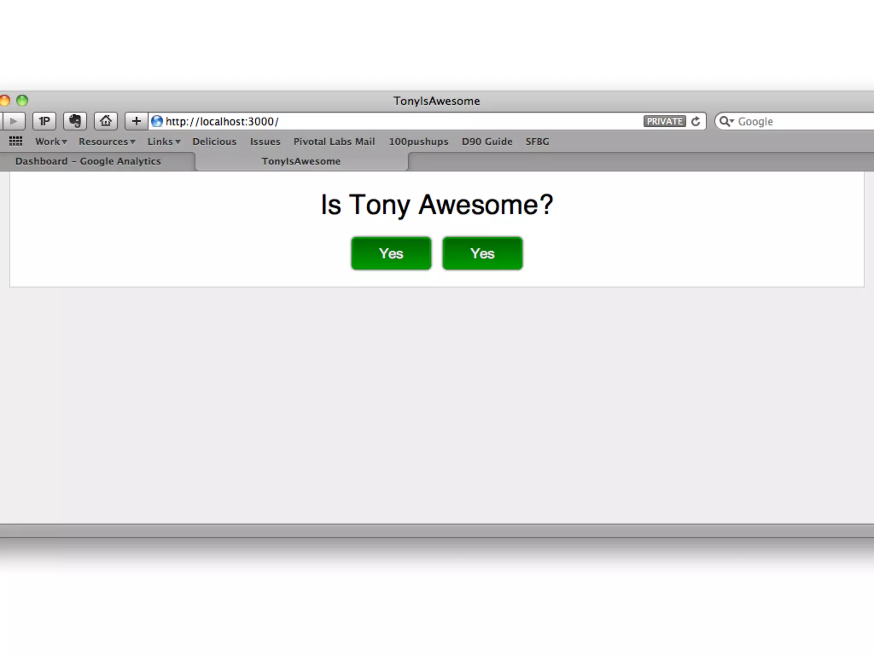Go to home page icon
Screen dimensions: 874x655
coord(106,122)
